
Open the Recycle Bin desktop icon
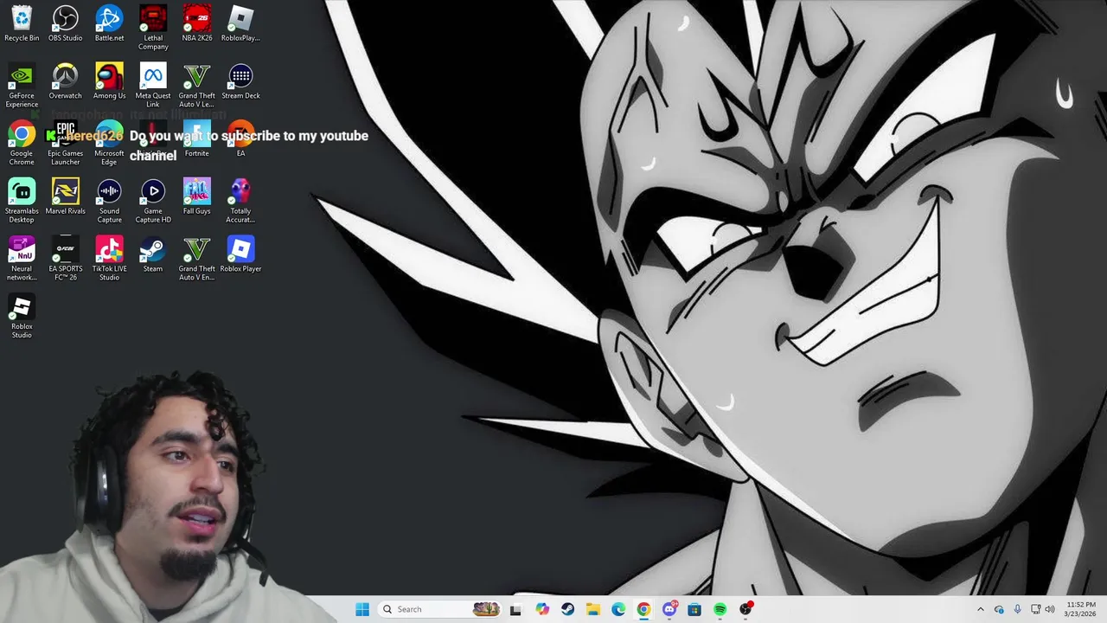[22, 23]
